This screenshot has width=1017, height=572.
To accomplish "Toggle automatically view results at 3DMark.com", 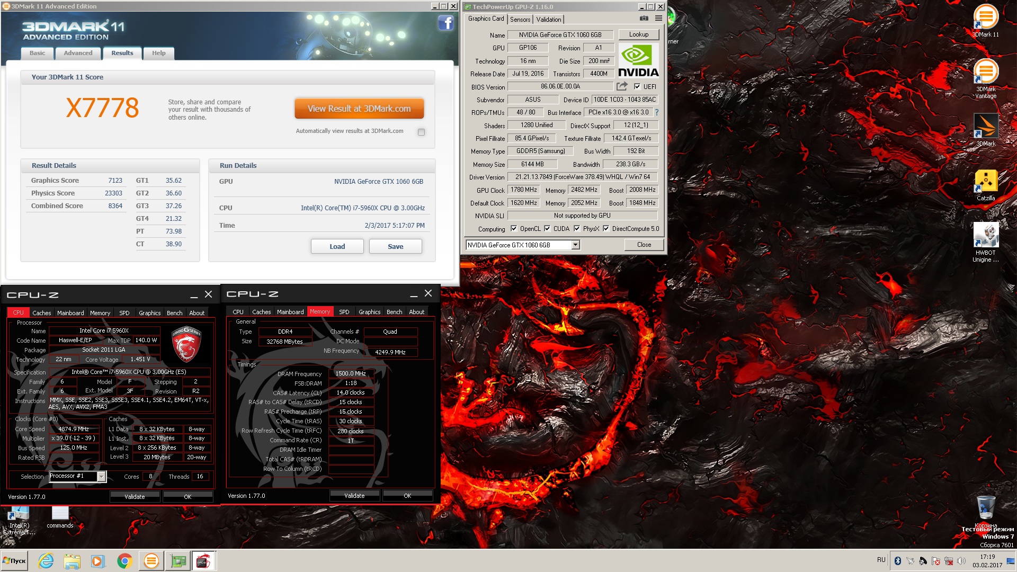I will click(421, 132).
